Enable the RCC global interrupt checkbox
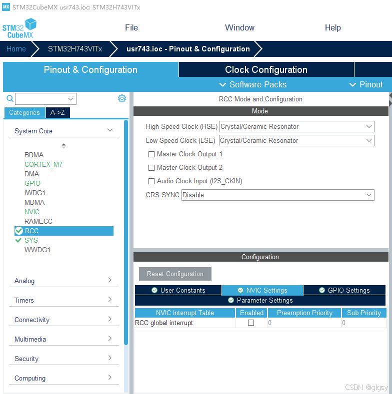 tap(251, 323)
